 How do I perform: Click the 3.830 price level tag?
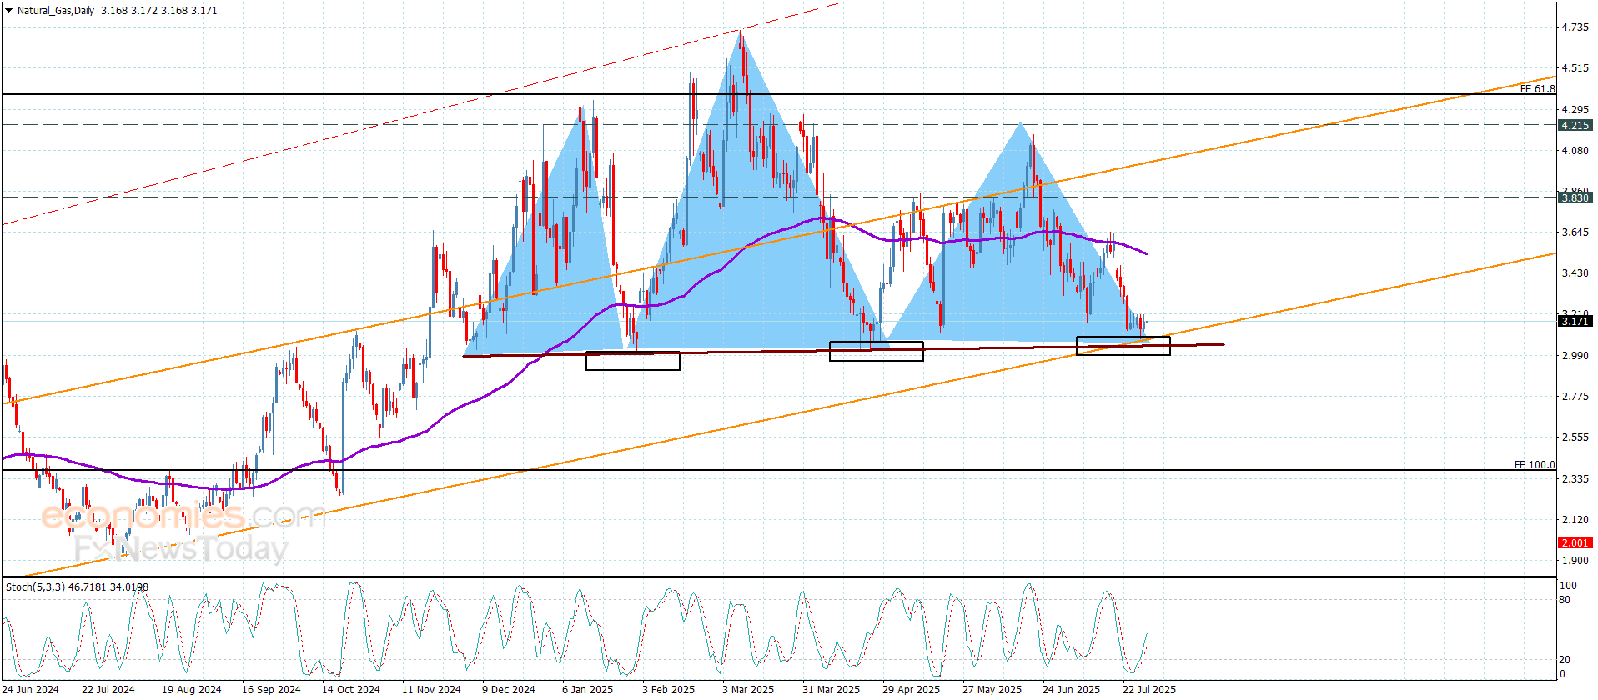pos(1575,197)
